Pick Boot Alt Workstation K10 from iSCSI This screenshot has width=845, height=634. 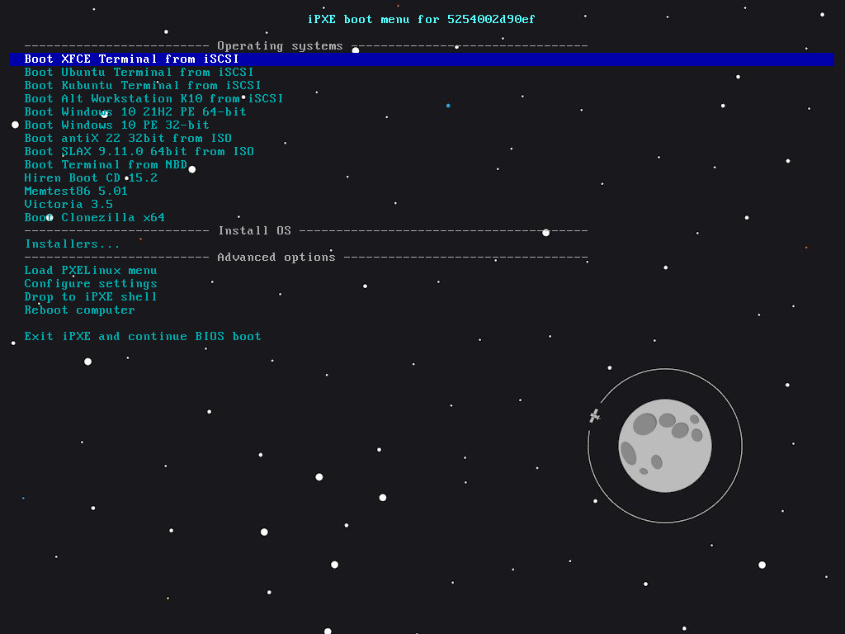click(x=153, y=99)
